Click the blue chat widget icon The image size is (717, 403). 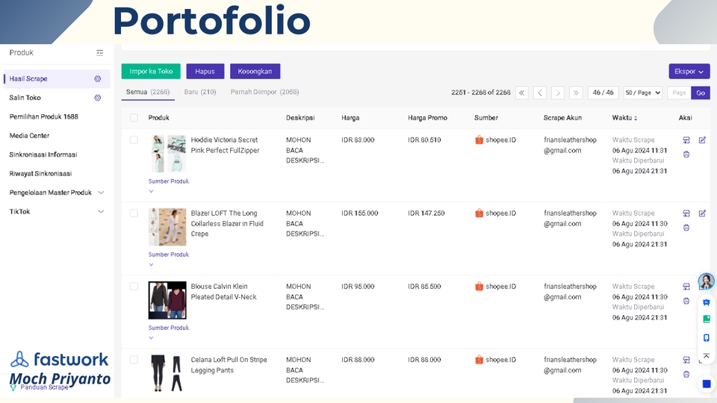click(x=707, y=302)
